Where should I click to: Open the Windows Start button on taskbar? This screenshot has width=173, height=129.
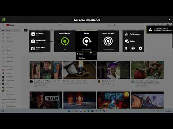pos(68,111)
